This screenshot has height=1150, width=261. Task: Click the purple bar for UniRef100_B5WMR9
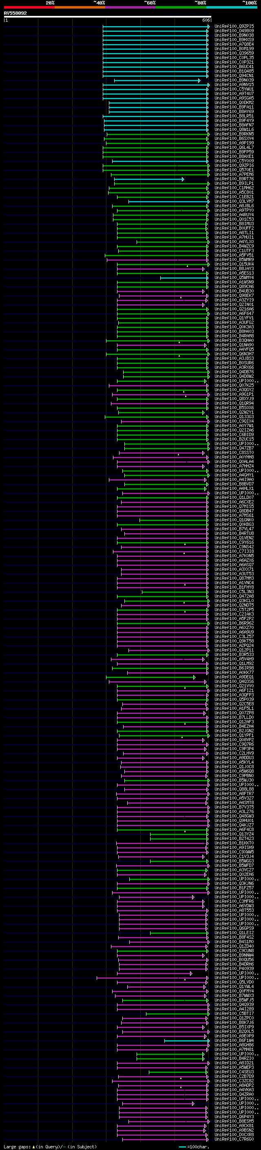click(157, 260)
